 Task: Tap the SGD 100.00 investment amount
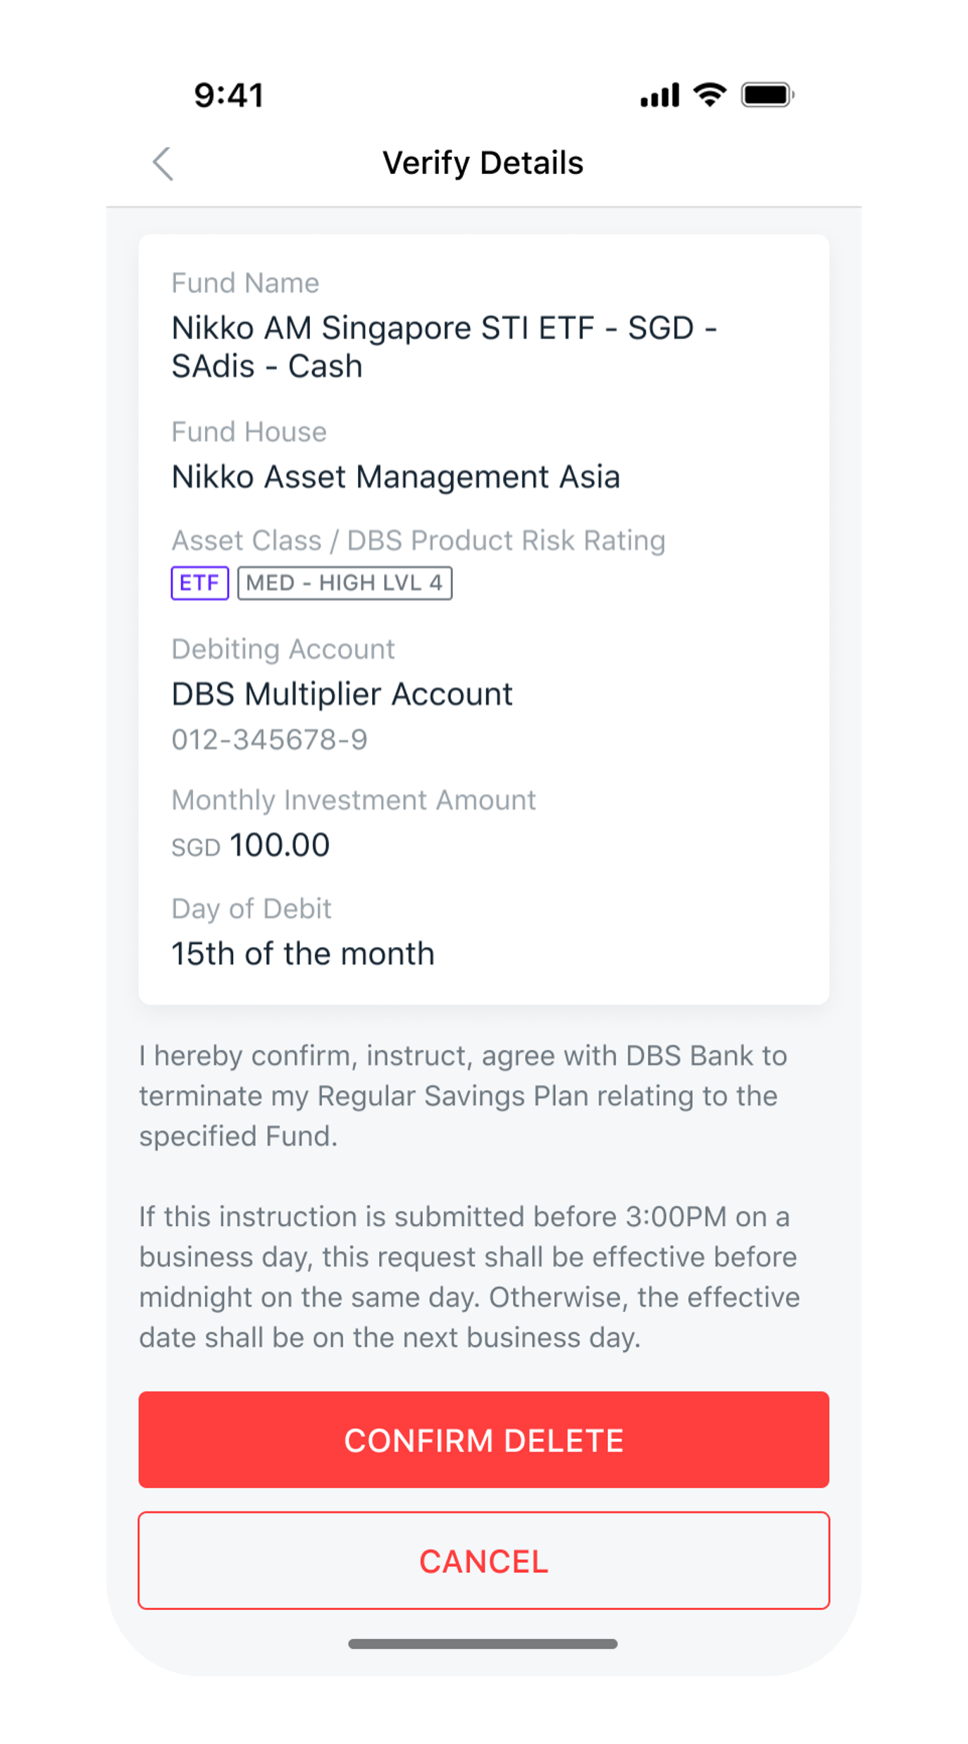click(251, 845)
